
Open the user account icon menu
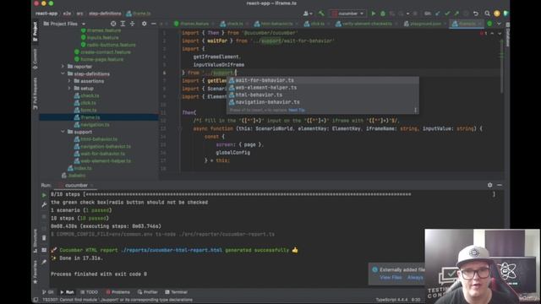coord(307,14)
